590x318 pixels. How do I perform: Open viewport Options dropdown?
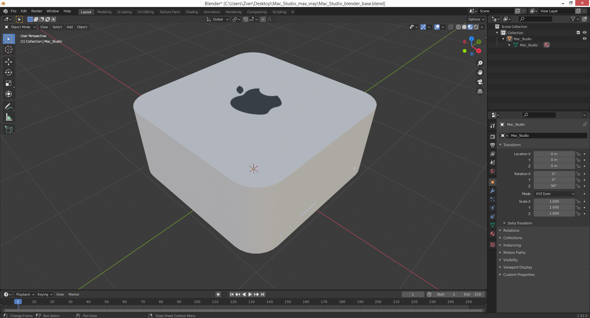[476, 19]
